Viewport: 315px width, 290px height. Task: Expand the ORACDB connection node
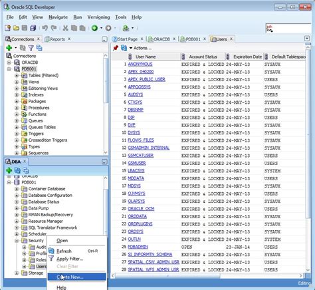pos(9,63)
